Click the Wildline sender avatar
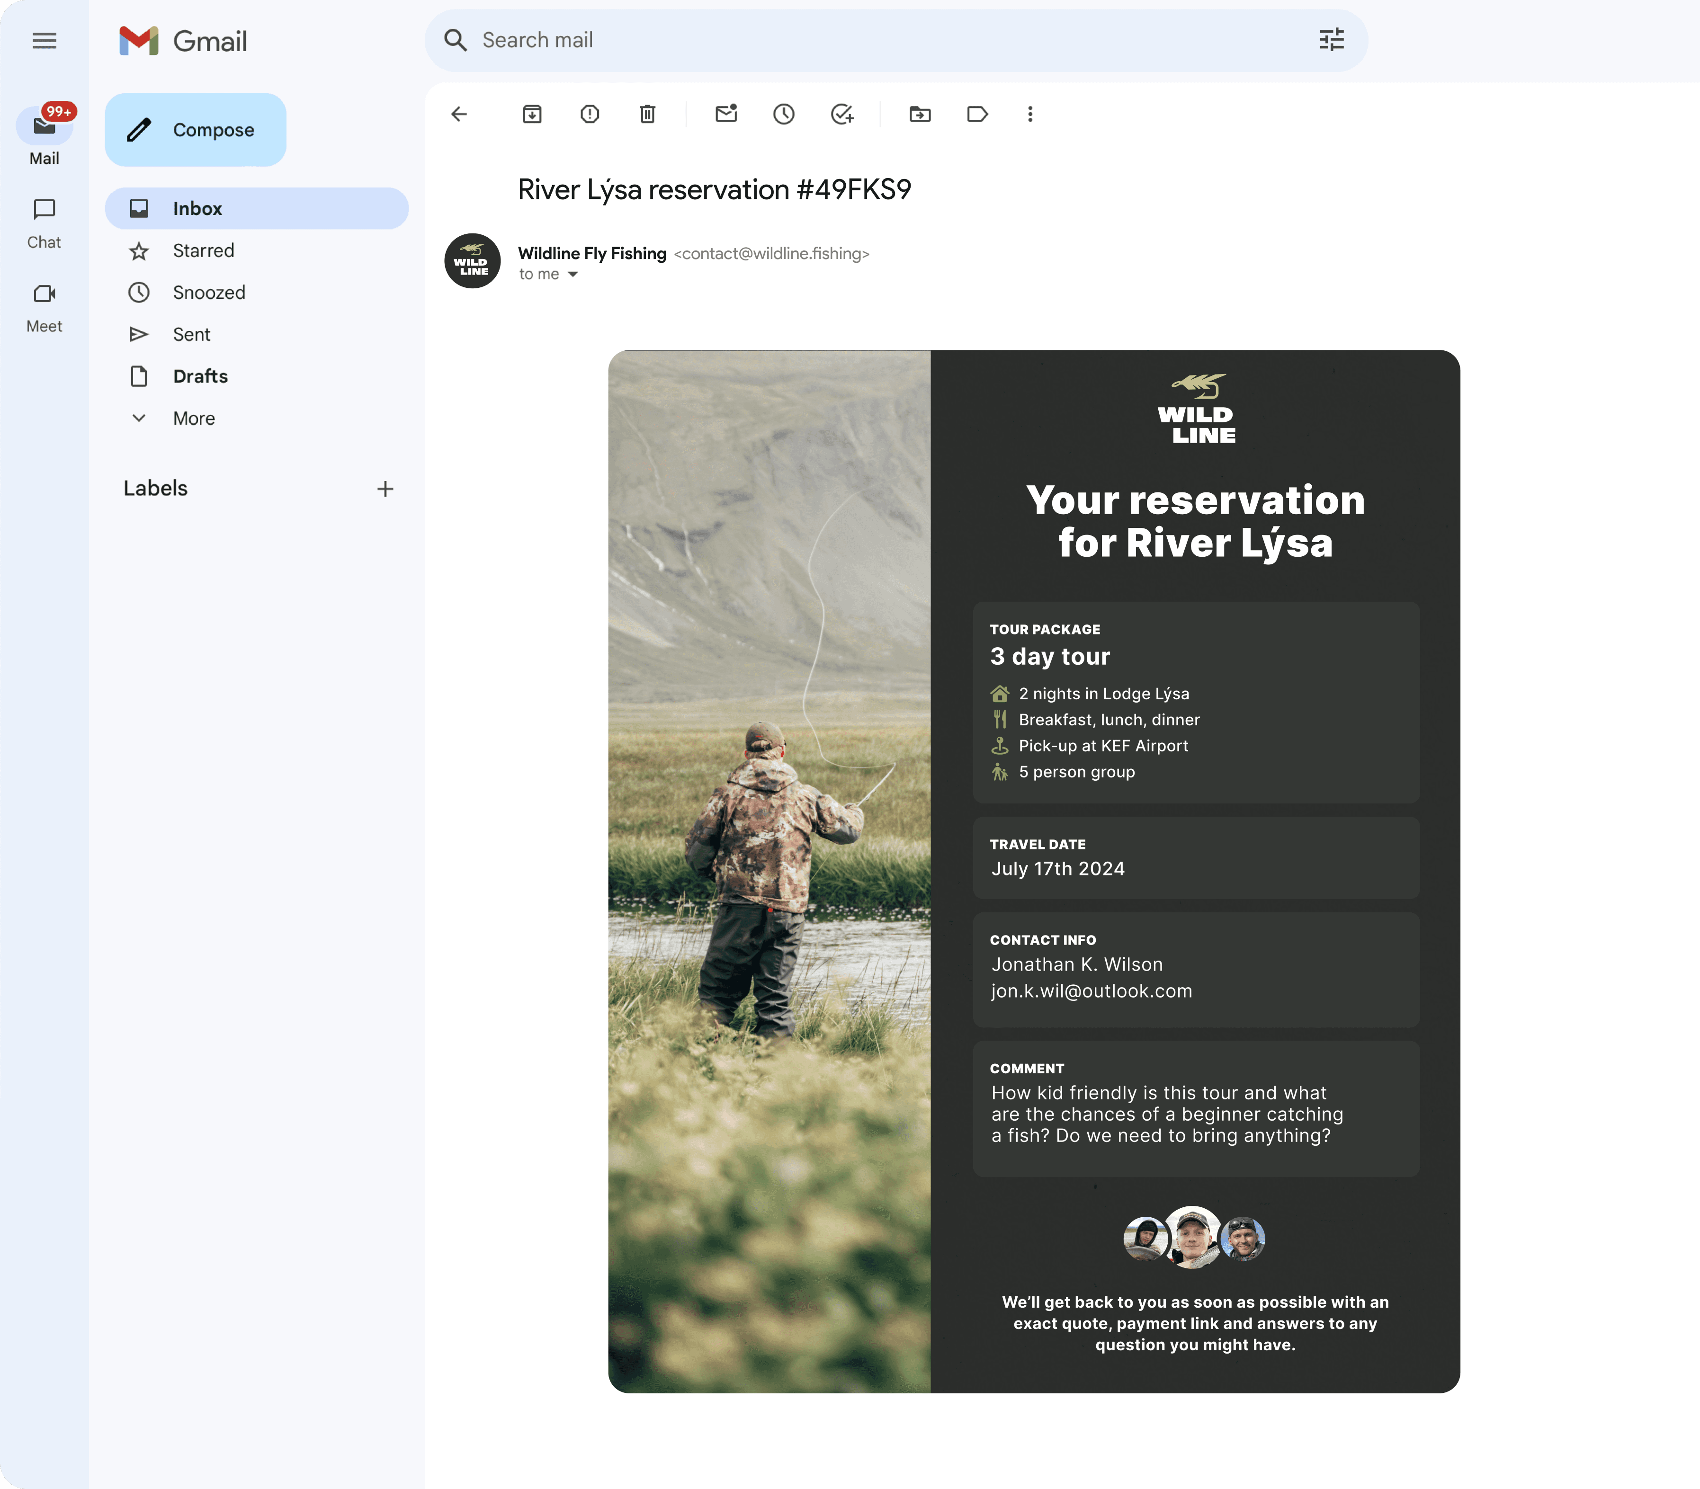The height and width of the screenshot is (1489, 1700). pyautogui.click(x=472, y=261)
